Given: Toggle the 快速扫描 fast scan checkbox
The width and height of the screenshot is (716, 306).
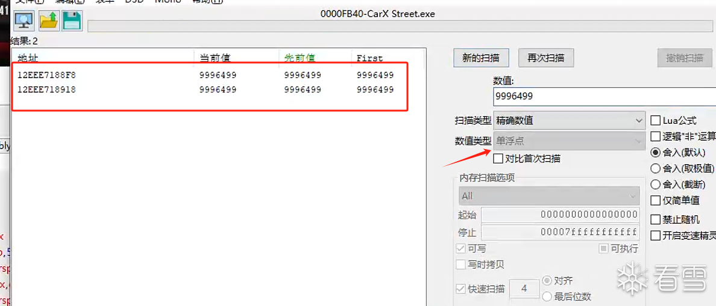Looking at the screenshot, I should pos(460,289).
